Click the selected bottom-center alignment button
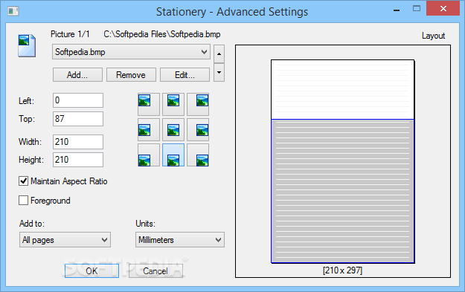This screenshot has width=465, height=292. pyautogui.click(x=173, y=155)
